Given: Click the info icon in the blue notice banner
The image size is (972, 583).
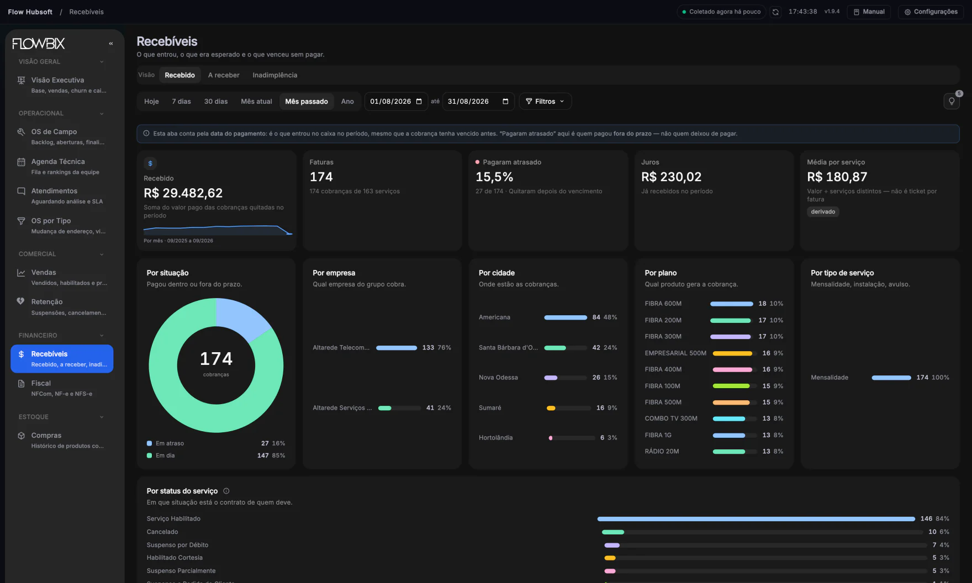Looking at the screenshot, I should 146,134.
